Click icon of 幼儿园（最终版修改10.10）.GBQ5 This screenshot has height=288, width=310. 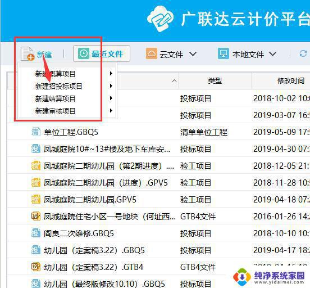[36, 283]
